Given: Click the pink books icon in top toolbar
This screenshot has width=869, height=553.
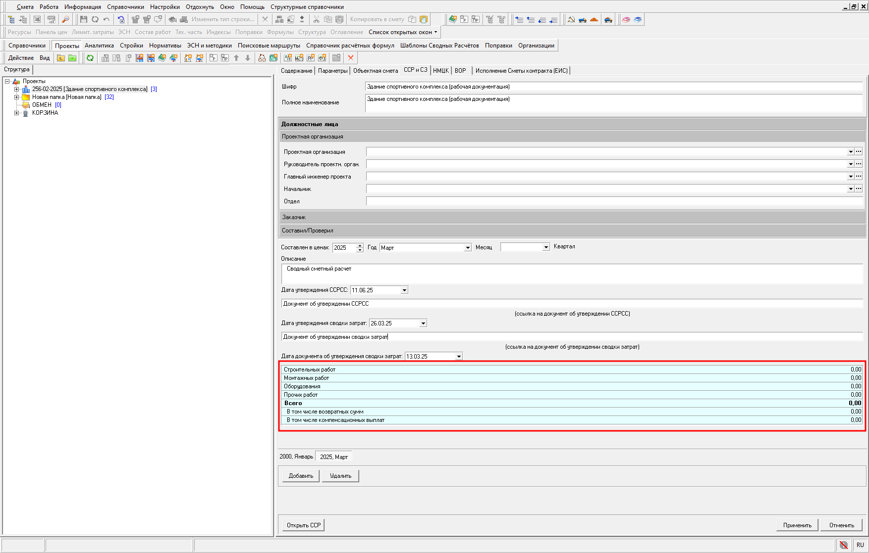Looking at the screenshot, I should pyautogui.click(x=626, y=19).
